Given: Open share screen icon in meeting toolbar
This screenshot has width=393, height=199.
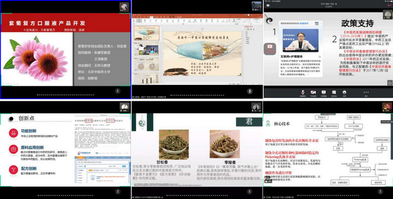Looking at the screenshot, I should click(x=324, y=93).
